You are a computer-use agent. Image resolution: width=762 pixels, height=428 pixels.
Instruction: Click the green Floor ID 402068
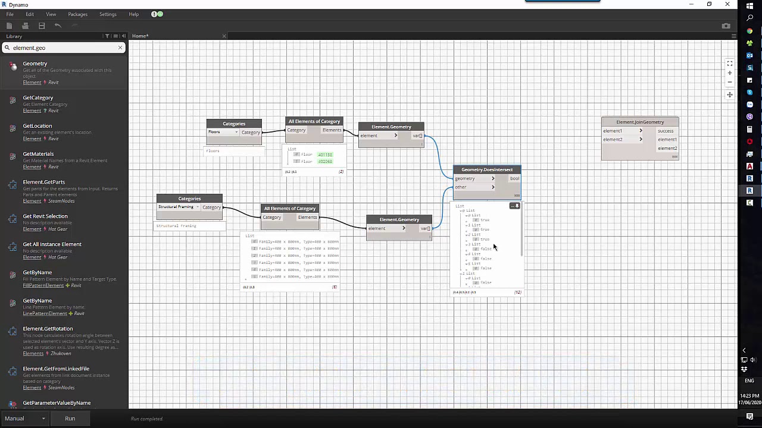click(x=325, y=162)
